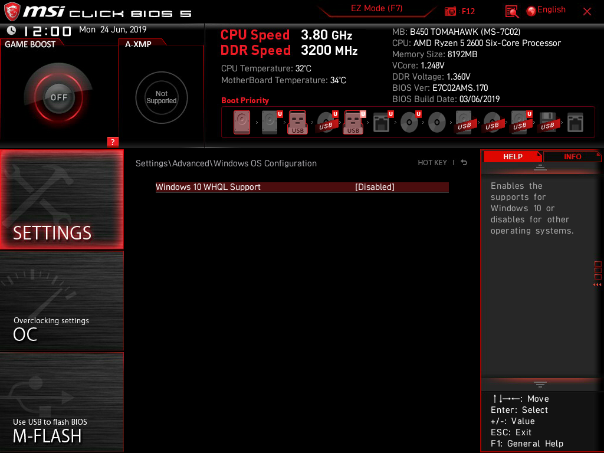Take a screenshot with the F12 camera icon

[x=450, y=12]
